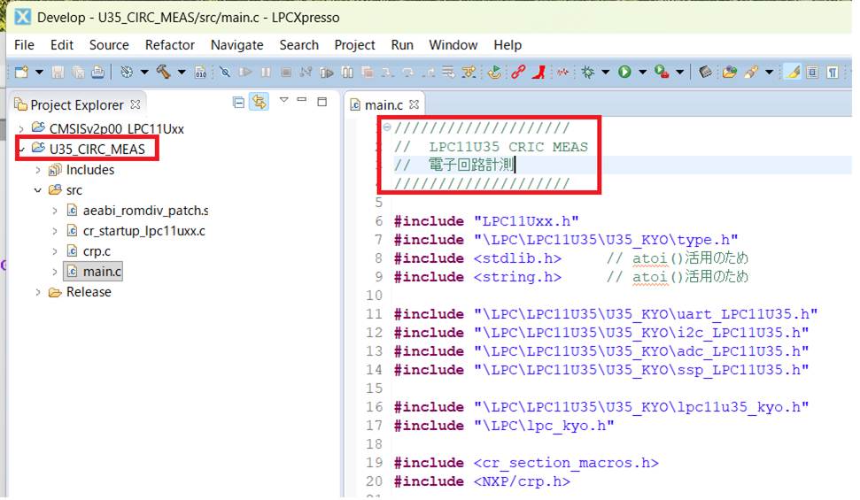860x500 pixels.
Task: Toggle Link with Editor in Project Explorer
Action: point(259,103)
